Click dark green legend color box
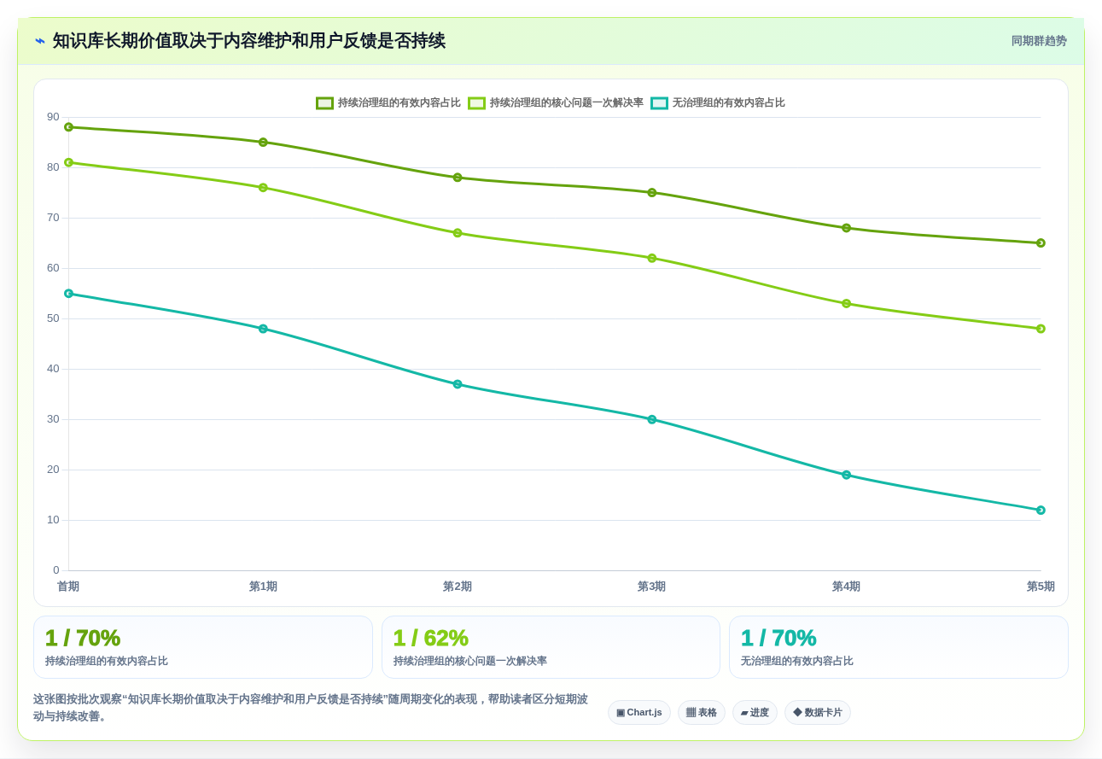 coord(324,103)
